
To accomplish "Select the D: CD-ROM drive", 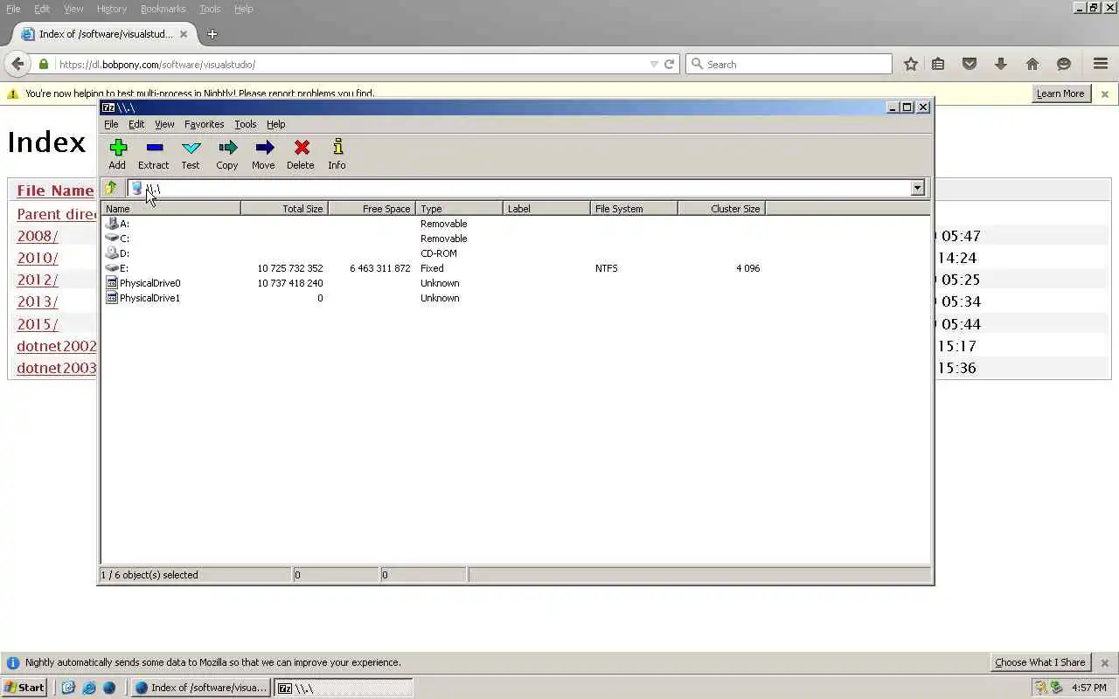I will (x=117, y=253).
